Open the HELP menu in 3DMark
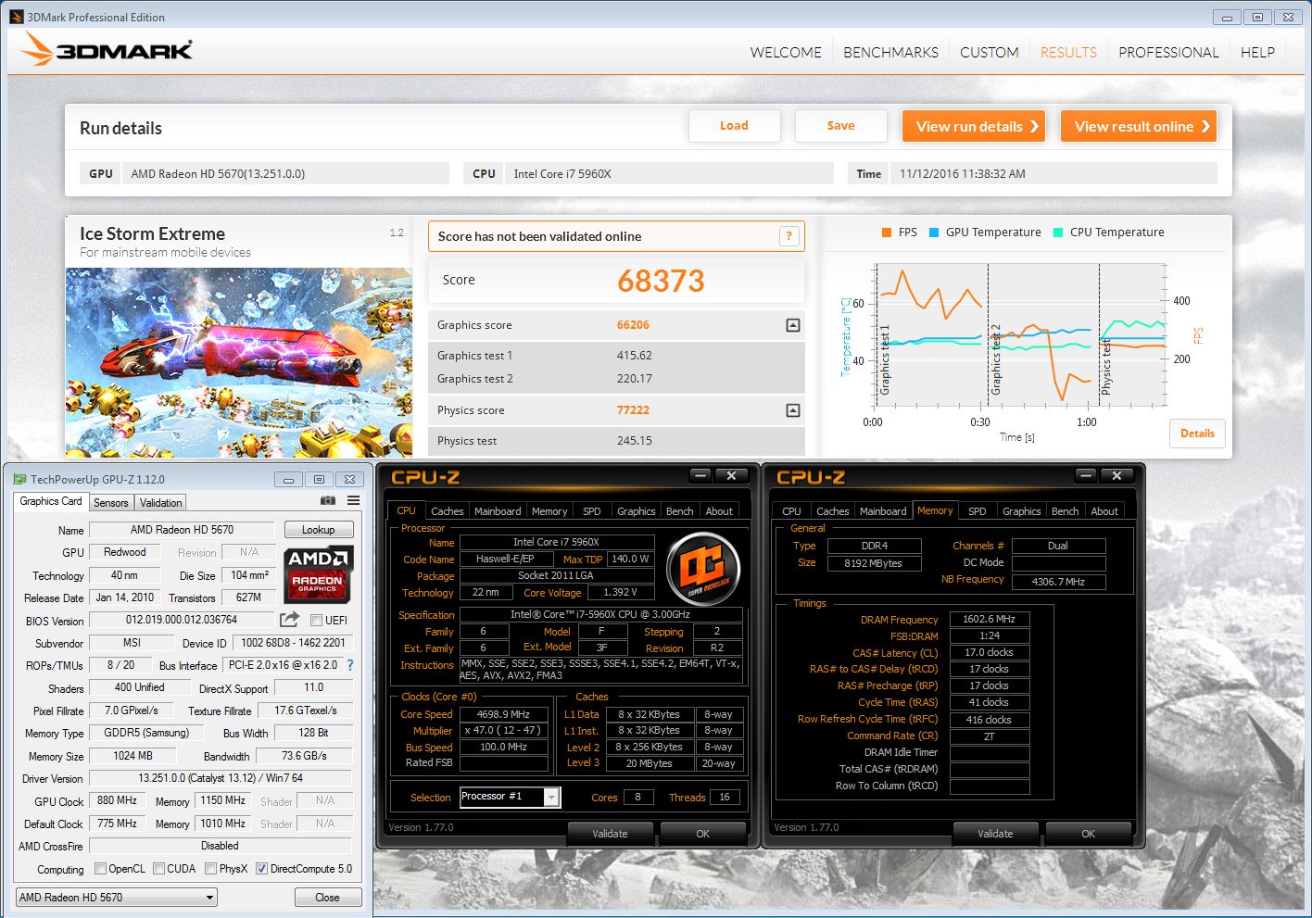Image resolution: width=1312 pixels, height=918 pixels. point(1257,53)
